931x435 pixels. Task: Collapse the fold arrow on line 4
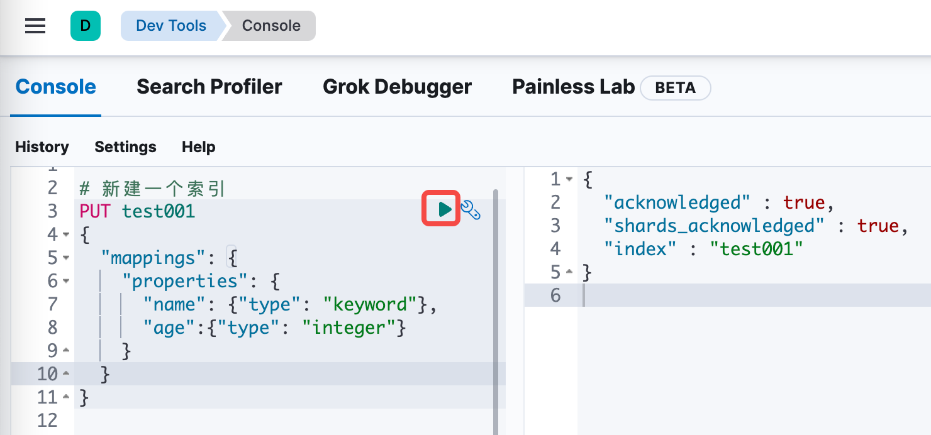pyautogui.click(x=67, y=235)
